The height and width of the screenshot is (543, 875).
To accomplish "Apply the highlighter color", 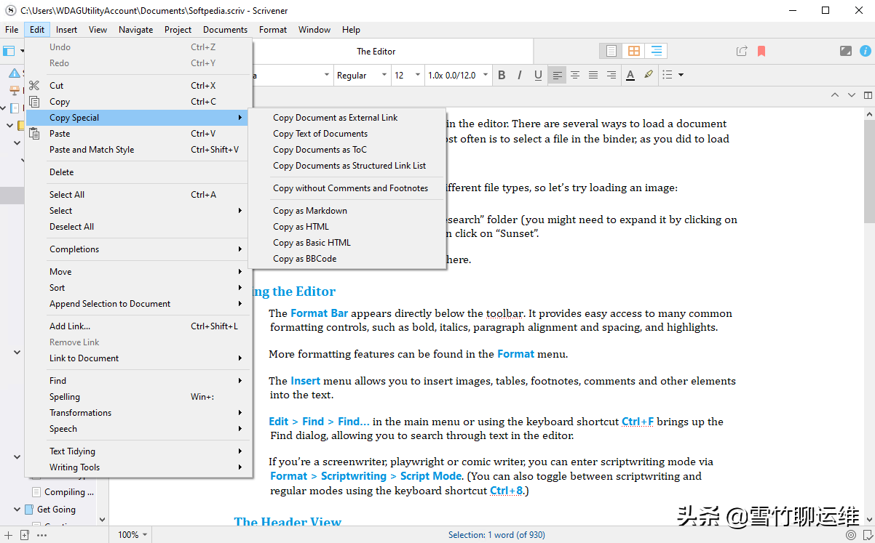I will coord(649,75).
